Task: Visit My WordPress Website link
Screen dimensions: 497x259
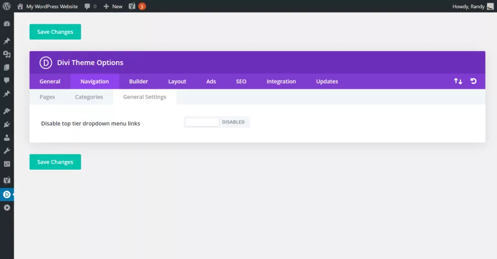Action: pyautogui.click(x=52, y=6)
